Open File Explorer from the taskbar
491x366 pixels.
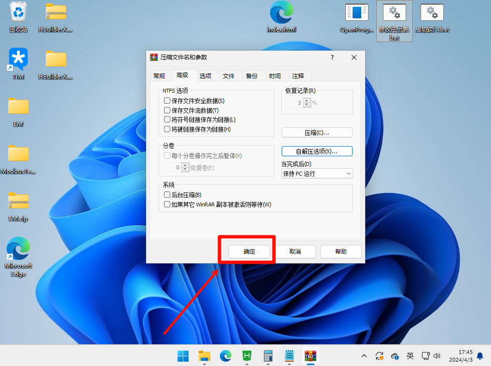click(204, 356)
